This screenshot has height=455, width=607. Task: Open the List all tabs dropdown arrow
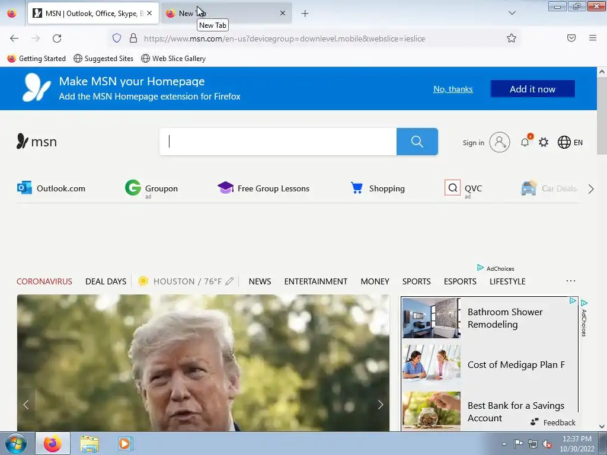click(x=512, y=14)
